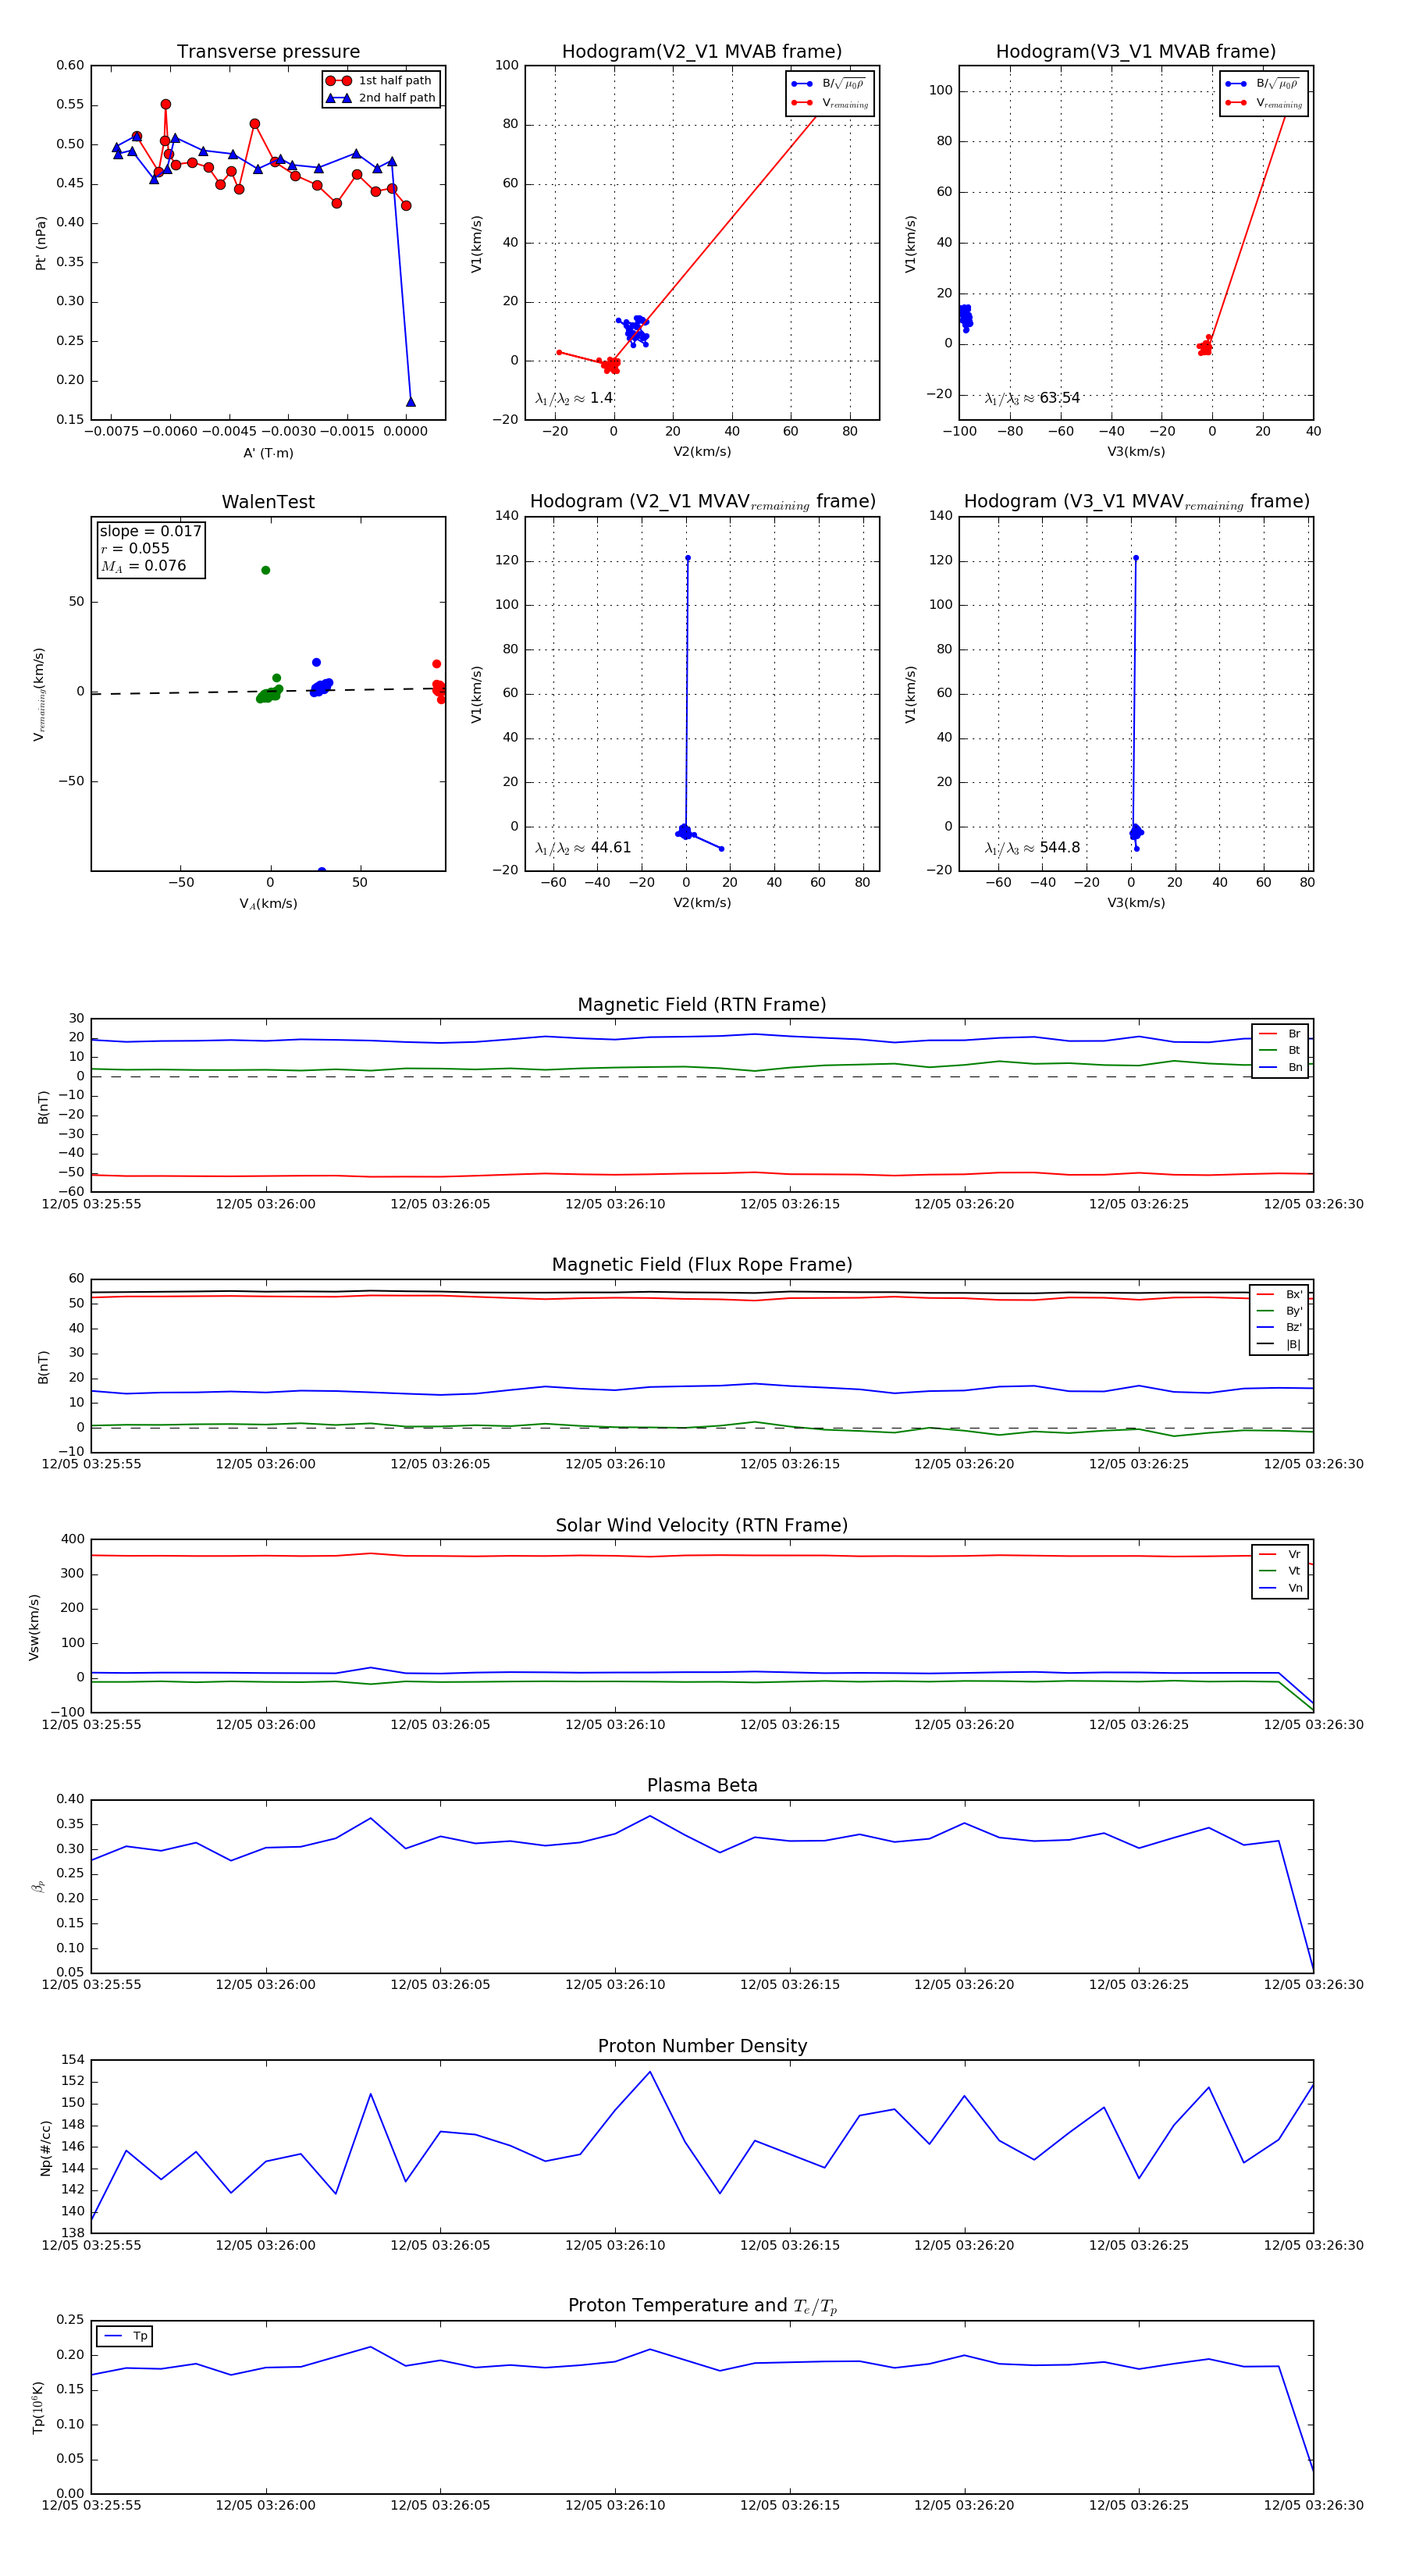Select the "Tp" legend entry
The width and height of the screenshot is (1405, 2576).
pyautogui.click(x=125, y=2336)
